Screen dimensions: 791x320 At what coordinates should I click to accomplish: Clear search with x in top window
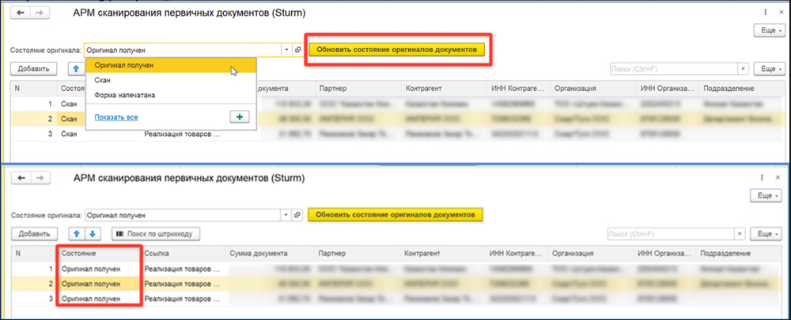tap(744, 69)
